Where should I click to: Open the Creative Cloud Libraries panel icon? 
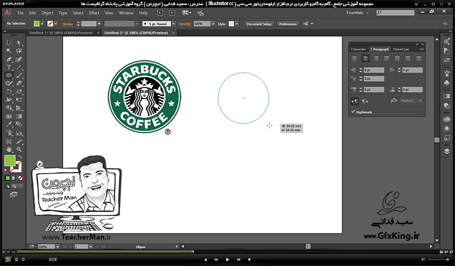(446, 119)
